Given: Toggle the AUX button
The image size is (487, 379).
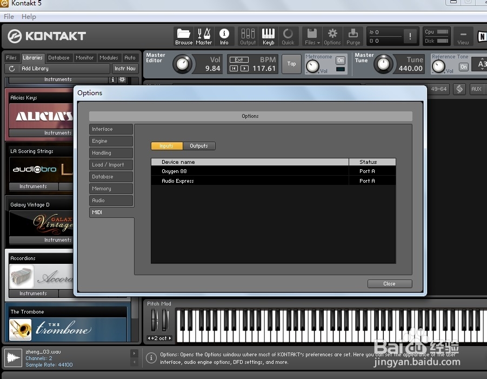Looking at the screenshot, I should click(476, 89).
